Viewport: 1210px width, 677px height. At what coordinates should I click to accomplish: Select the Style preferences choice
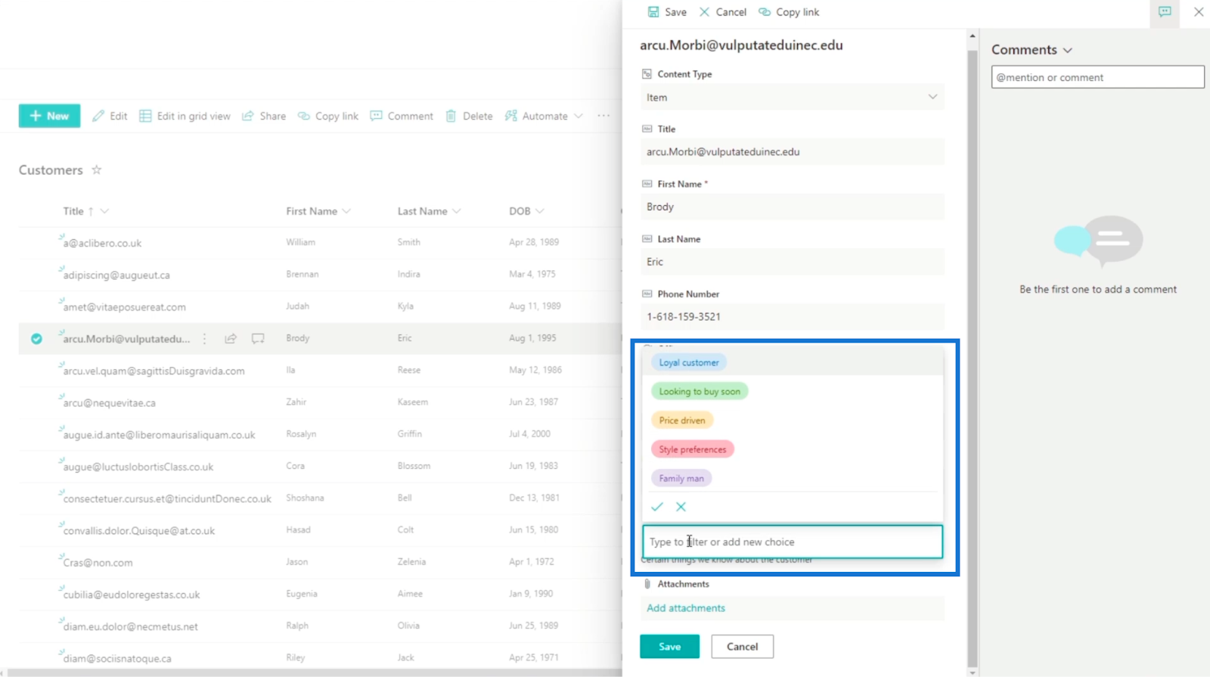[692, 449]
